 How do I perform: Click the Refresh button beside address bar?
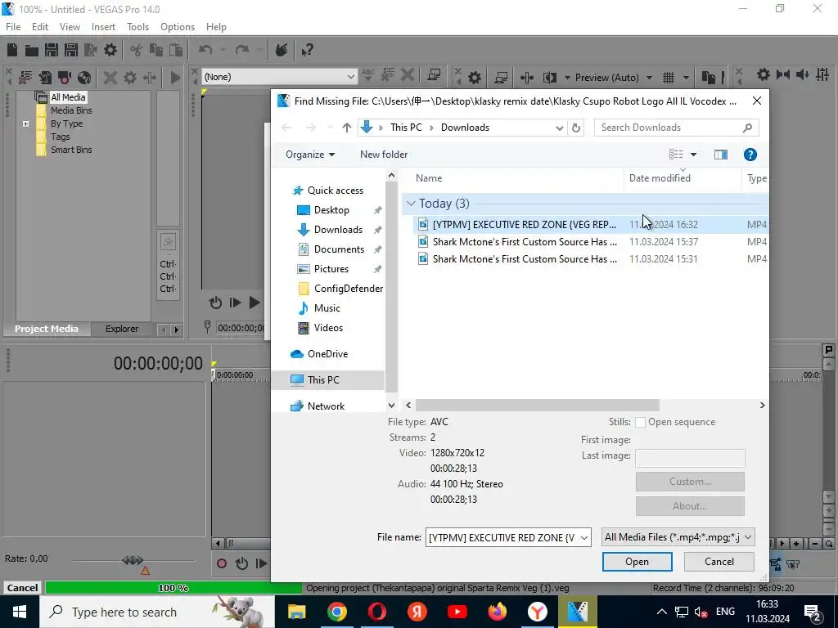pos(576,128)
